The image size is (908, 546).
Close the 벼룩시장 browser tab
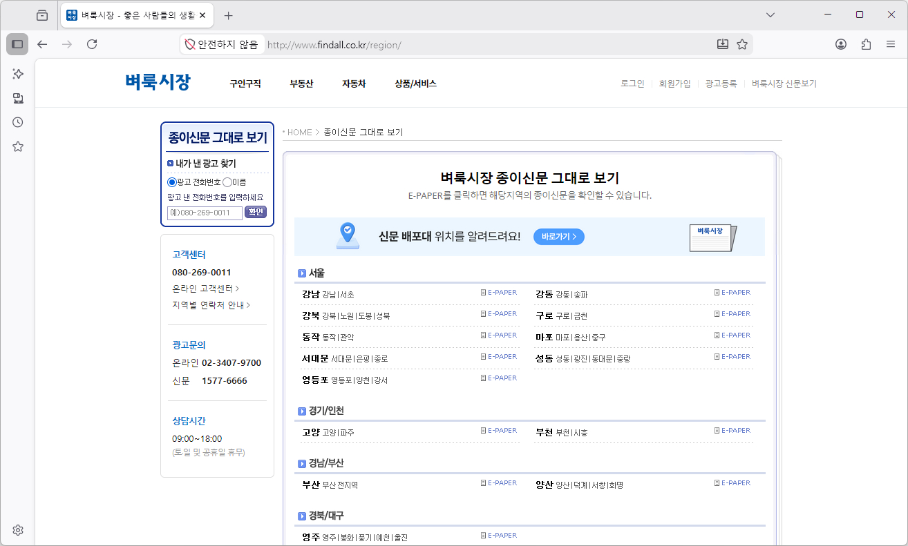click(202, 15)
